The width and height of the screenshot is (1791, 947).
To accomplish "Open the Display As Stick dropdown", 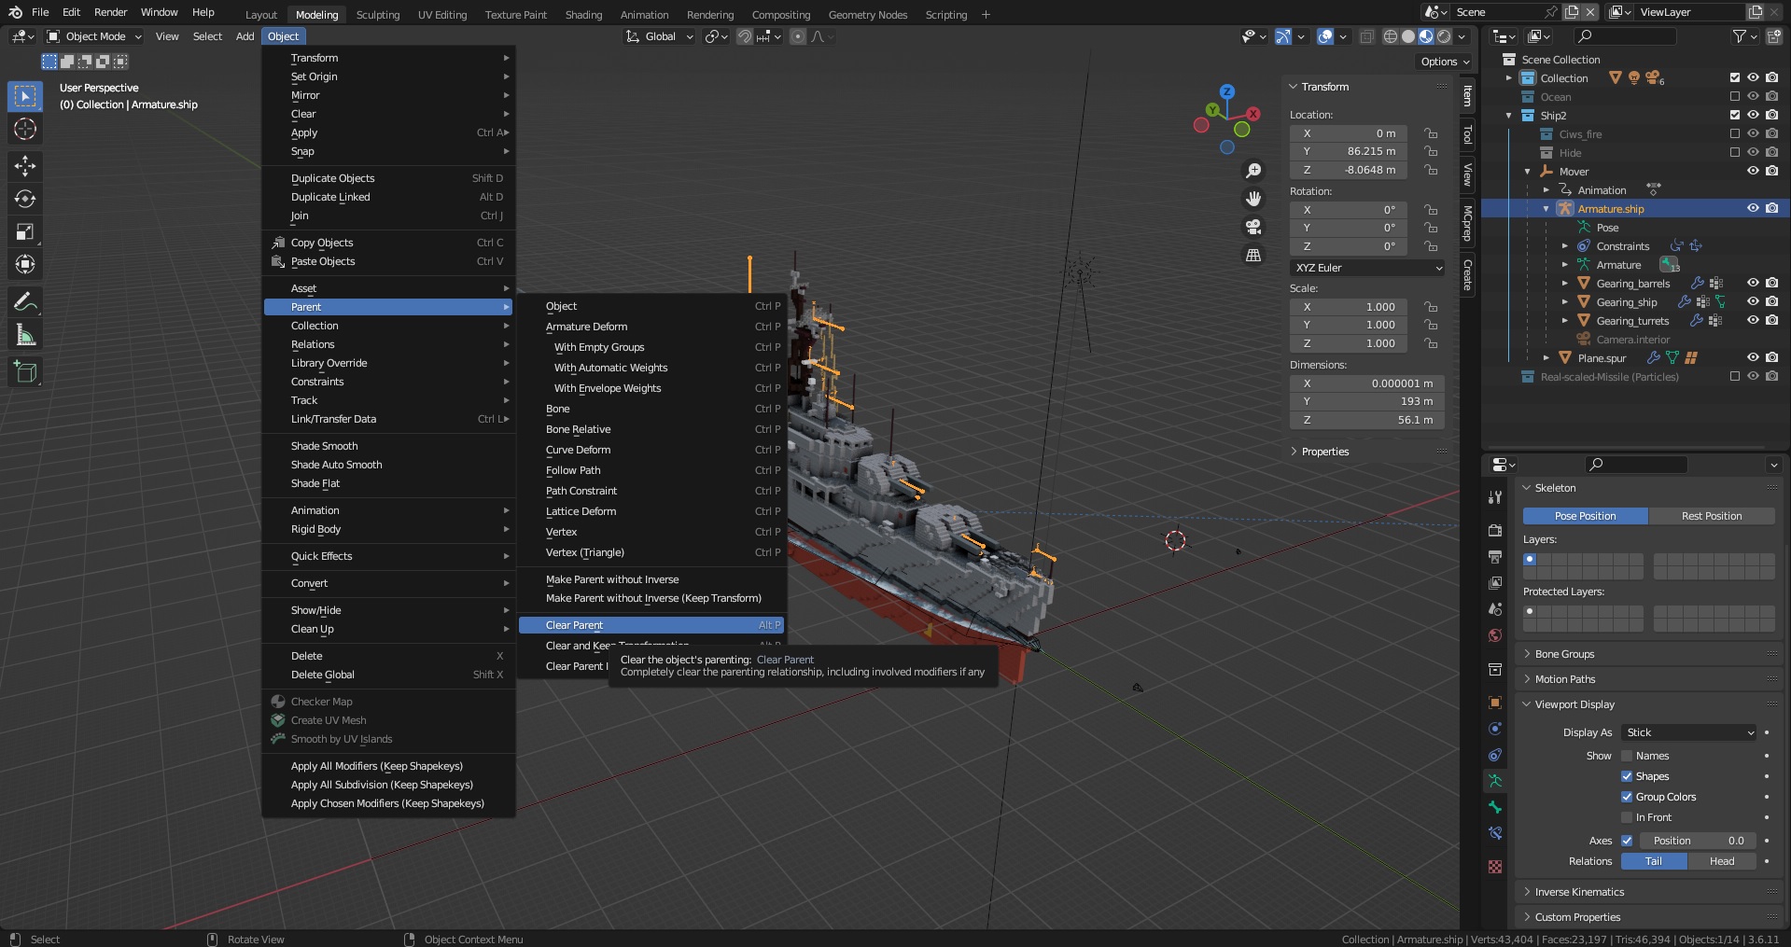I will click(1688, 732).
